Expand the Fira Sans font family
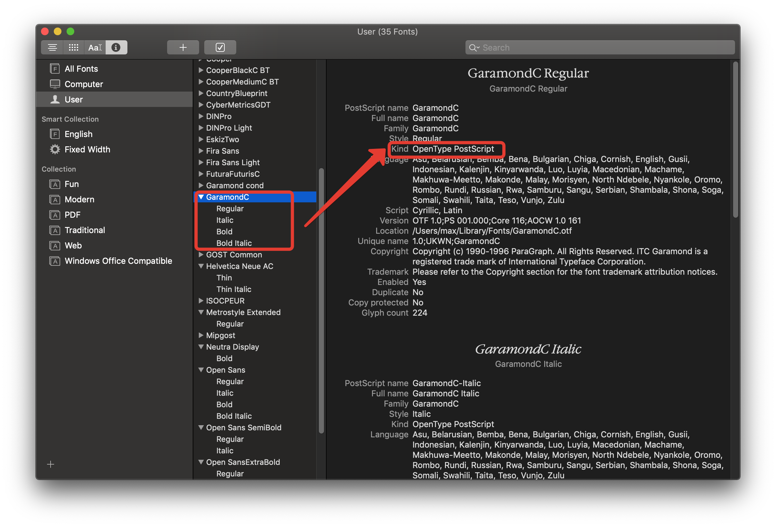 pos(201,151)
